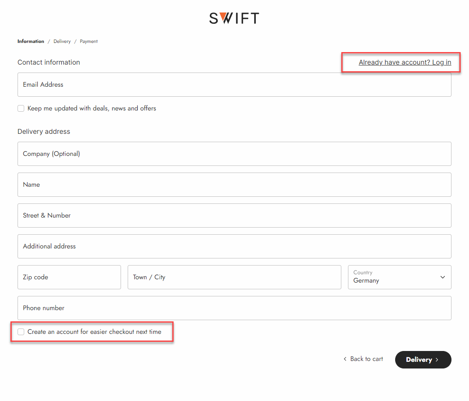The height and width of the screenshot is (401, 469).
Task: Click Already have account? Log in link
Action: click(x=405, y=63)
